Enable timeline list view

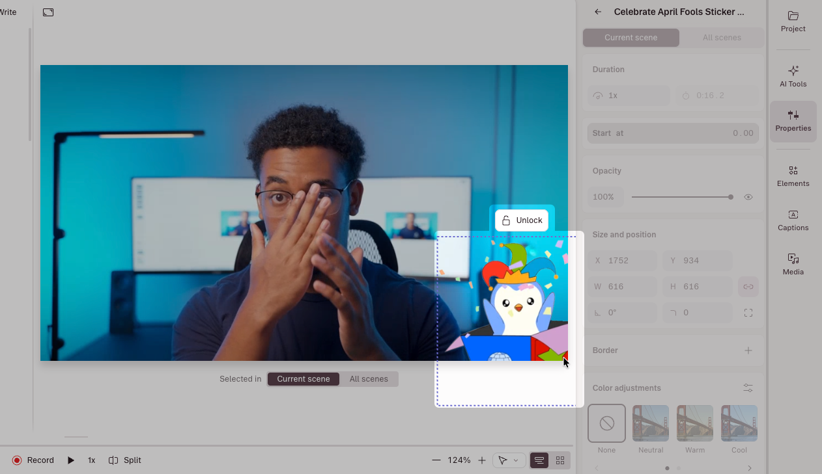tap(539, 460)
